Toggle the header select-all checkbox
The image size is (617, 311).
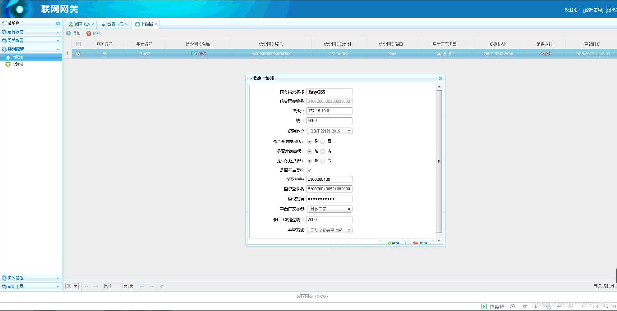[78, 44]
